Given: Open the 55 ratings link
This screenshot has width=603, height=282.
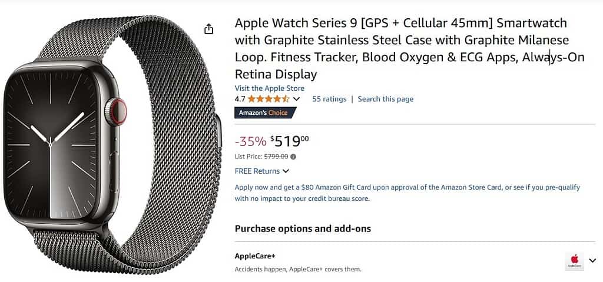Looking at the screenshot, I should (329, 99).
